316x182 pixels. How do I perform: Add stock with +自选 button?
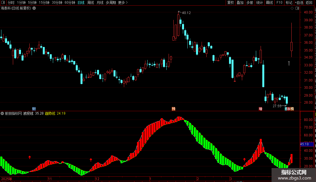[x=299, y=3]
